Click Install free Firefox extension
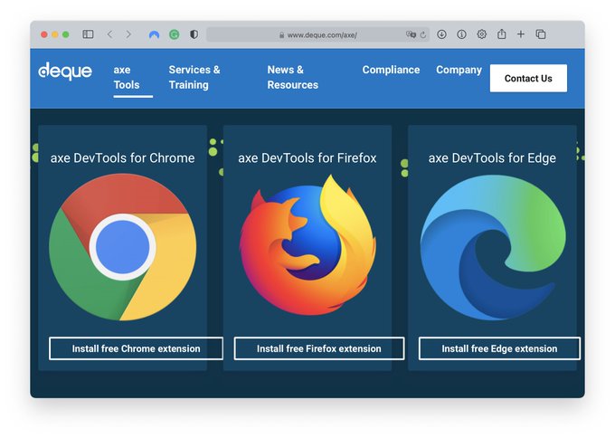Viewport: 615px width, 438px height. point(319,348)
